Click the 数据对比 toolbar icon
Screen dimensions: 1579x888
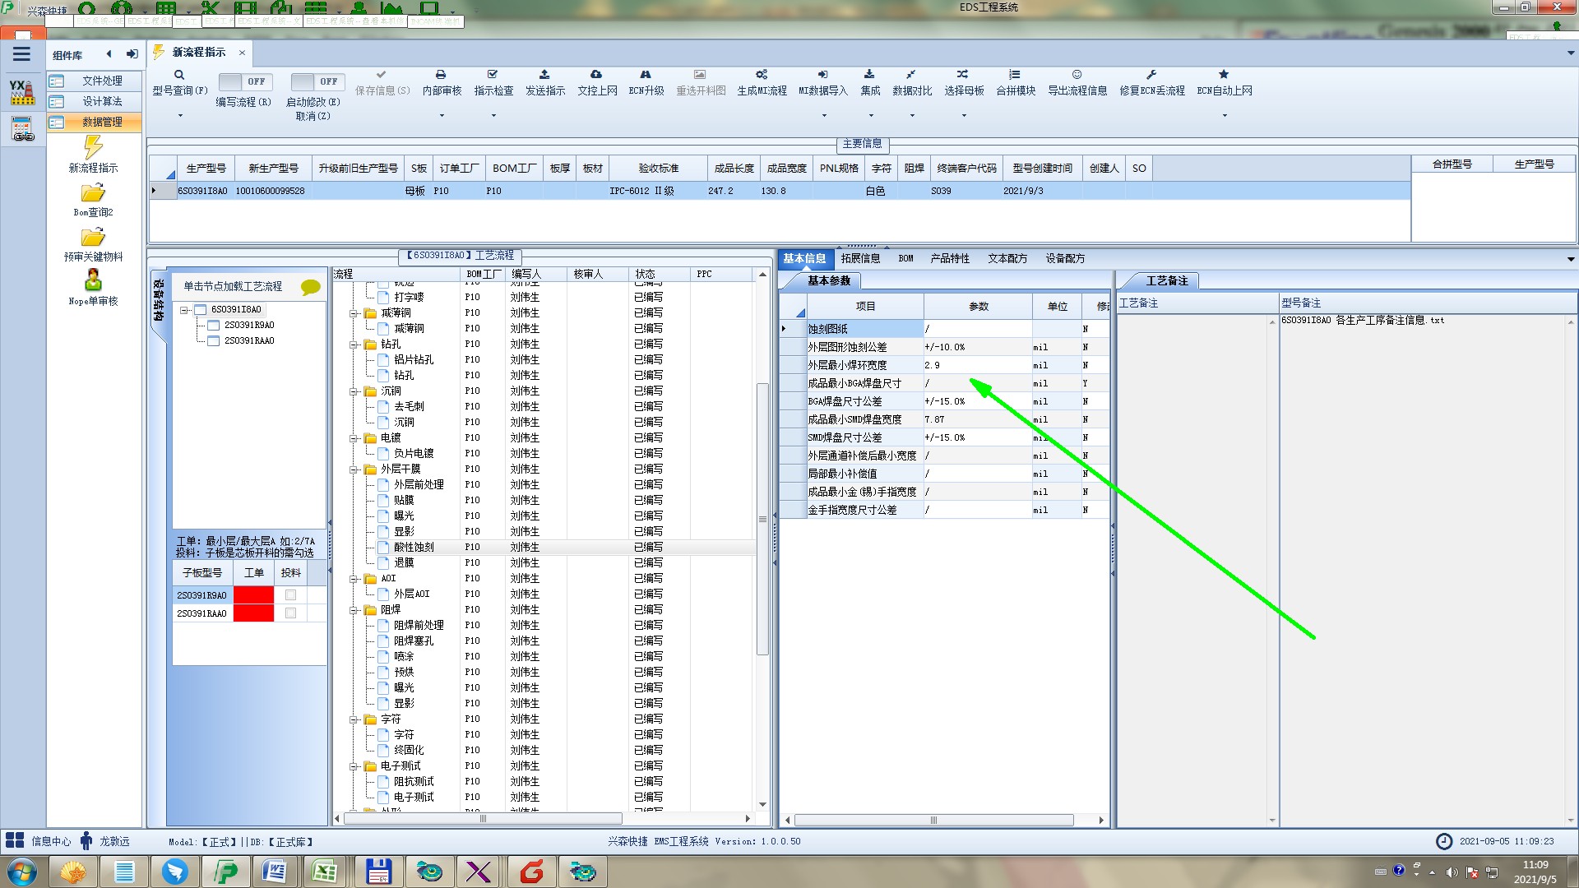(911, 75)
